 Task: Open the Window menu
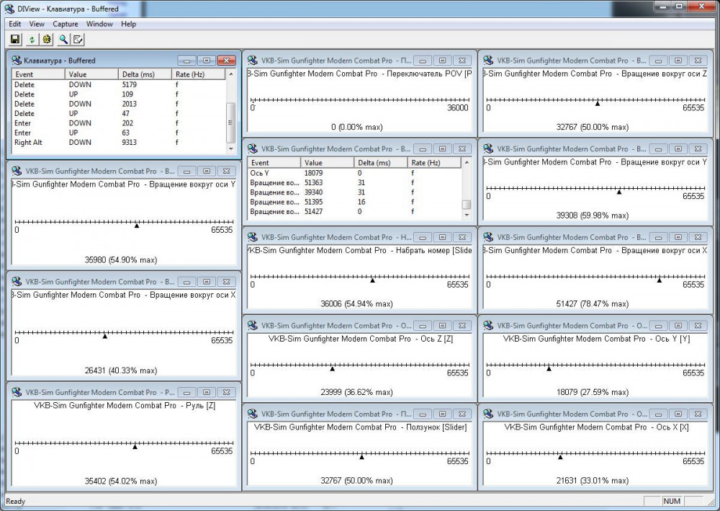(99, 24)
